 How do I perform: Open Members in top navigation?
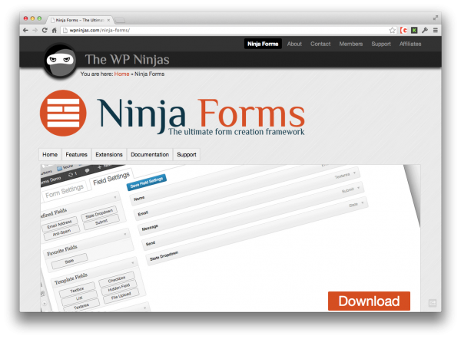coord(351,44)
